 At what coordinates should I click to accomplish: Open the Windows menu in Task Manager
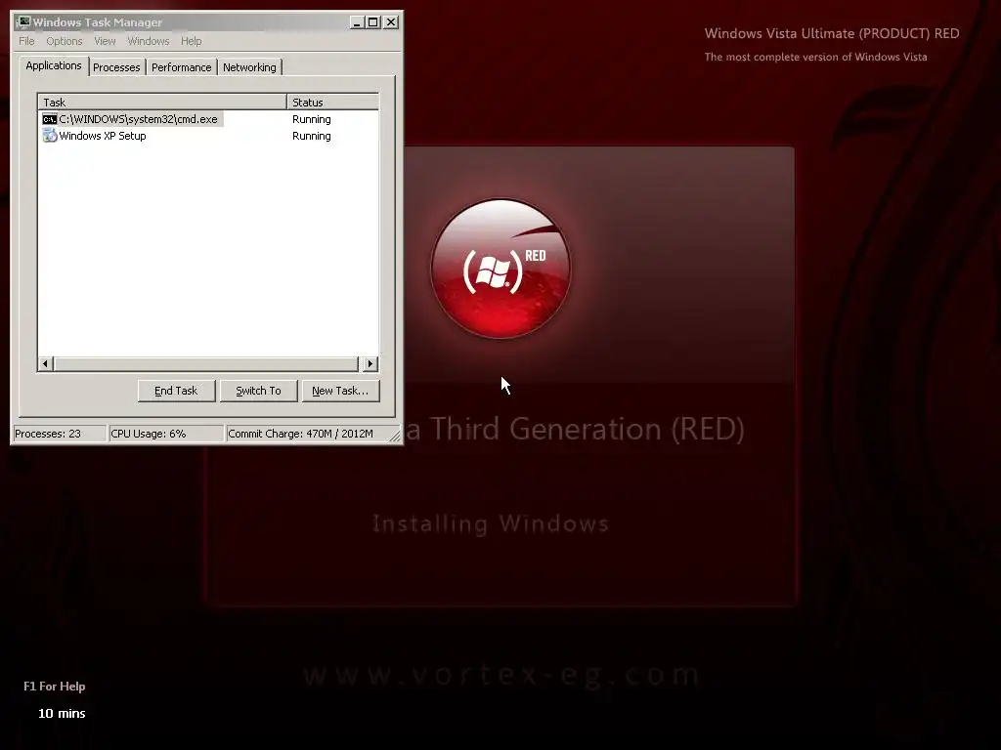point(149,41)
